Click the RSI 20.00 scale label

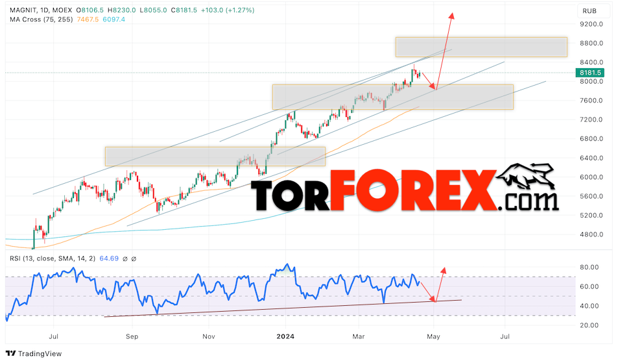[x=589, y=325]
